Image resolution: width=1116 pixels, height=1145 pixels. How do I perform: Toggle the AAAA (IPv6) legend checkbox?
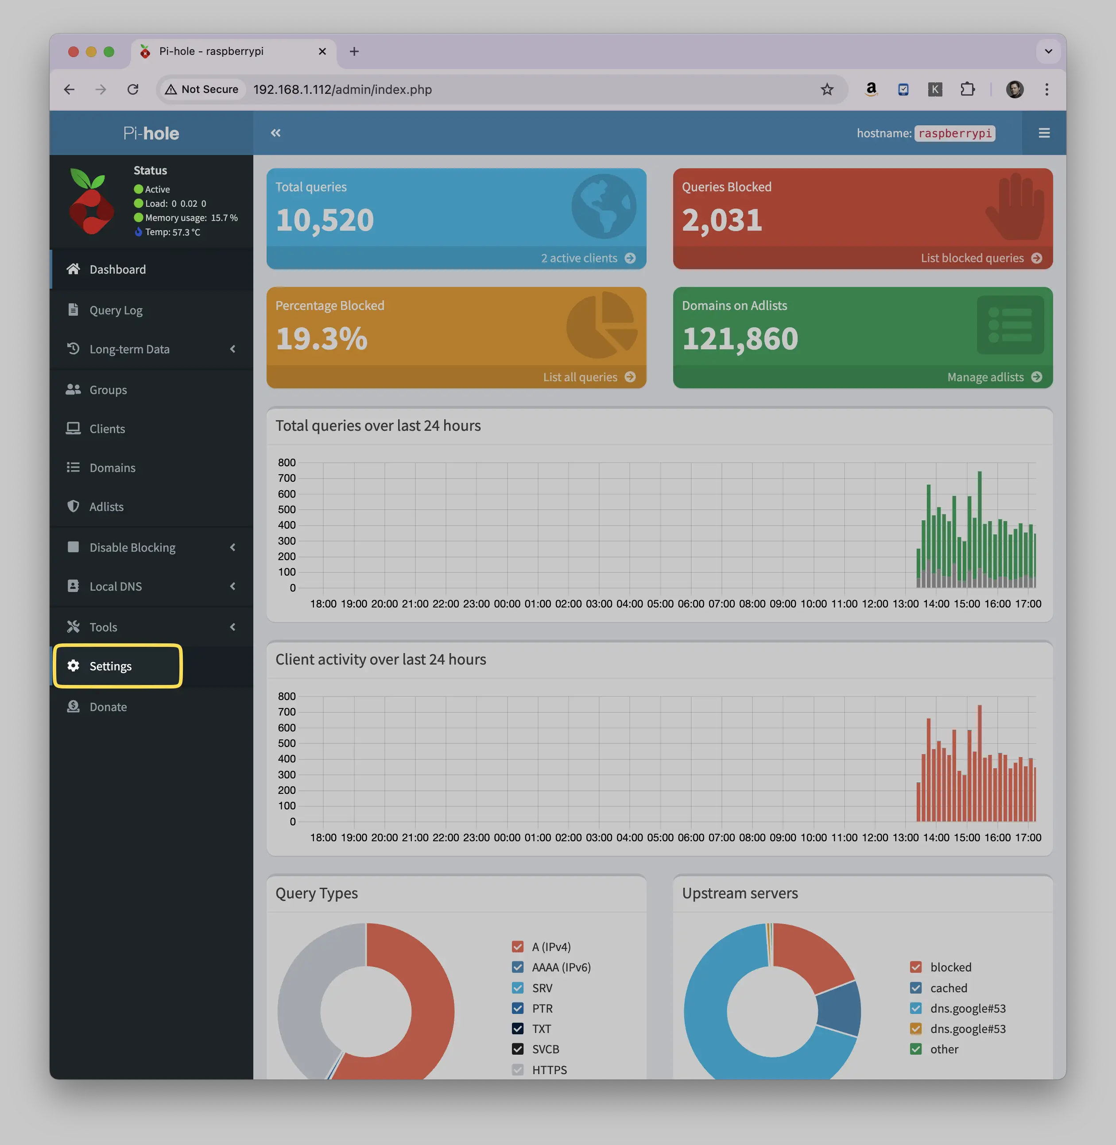pos(518,967)
